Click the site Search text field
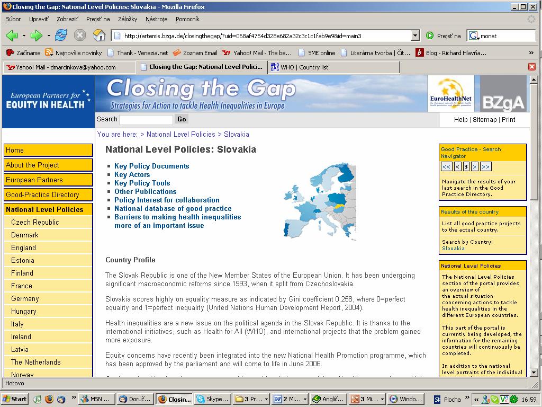Viewport: 542px width, 407px height. point(146,120)
